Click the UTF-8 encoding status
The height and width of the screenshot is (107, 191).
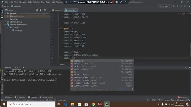pos(159,100)
